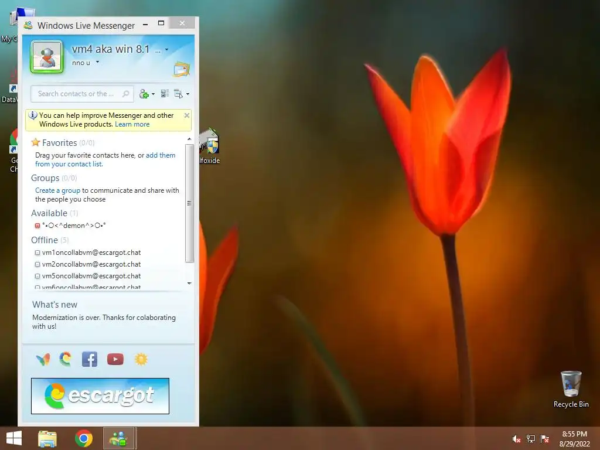
Task: Click the 'Modernization is over' news text
Action: tap(104, 322)
